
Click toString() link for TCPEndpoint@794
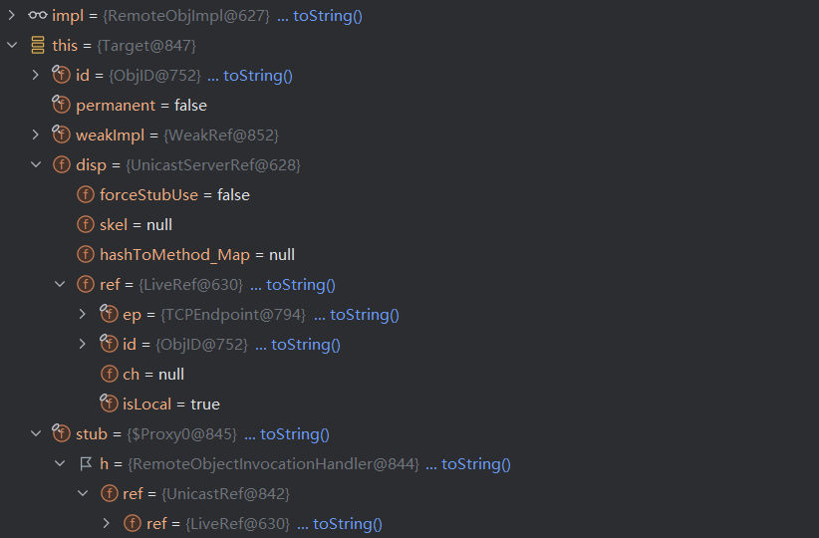(365, 315)
